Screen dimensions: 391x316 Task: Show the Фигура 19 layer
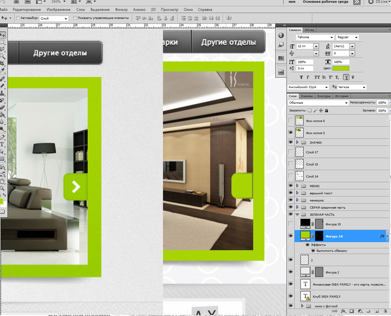290,224
